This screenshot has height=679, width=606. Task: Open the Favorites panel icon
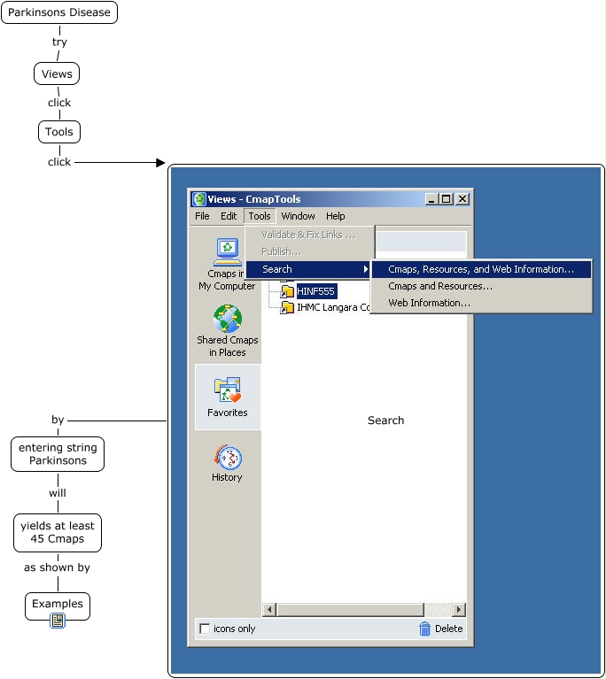pyautogui.click(x=227, y=390)
